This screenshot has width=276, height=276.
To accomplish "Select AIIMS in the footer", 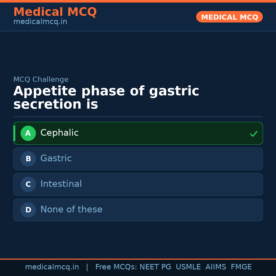I will [216, 267].
